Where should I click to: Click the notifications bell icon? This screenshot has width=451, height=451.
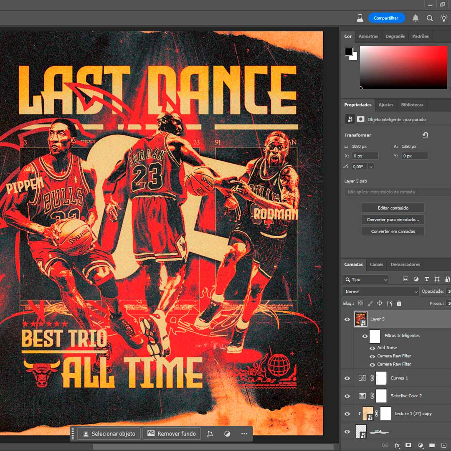[x=416, y=18]
